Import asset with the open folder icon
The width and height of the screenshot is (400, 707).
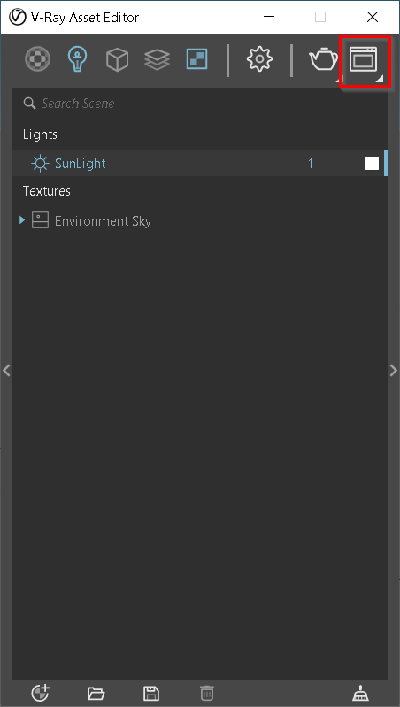(x=96, y=693)
